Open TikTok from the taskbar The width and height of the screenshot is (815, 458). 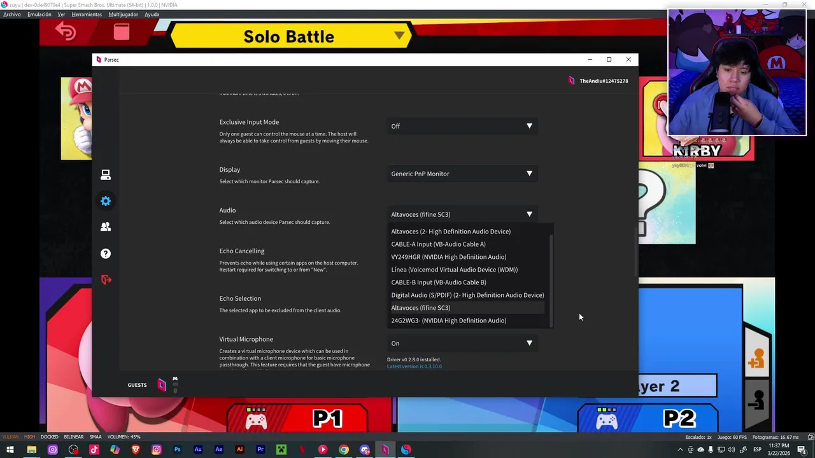point(94,450)
